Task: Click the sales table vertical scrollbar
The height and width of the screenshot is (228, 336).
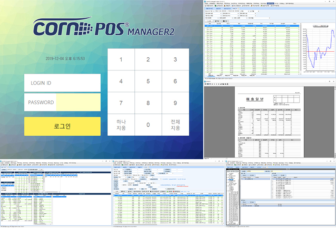Action: (301, 49)
